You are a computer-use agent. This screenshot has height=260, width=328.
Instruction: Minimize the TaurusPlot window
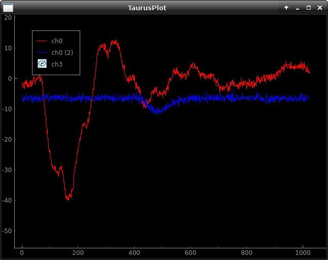pyautogui.click(x=298, y=8)
